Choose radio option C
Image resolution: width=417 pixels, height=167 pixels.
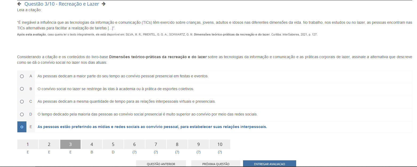tap(22, 102)
